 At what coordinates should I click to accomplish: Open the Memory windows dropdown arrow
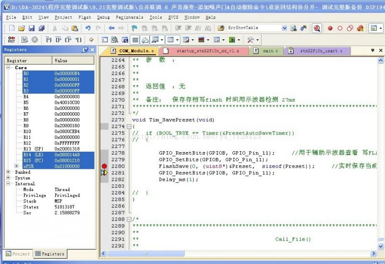(177, 40)
